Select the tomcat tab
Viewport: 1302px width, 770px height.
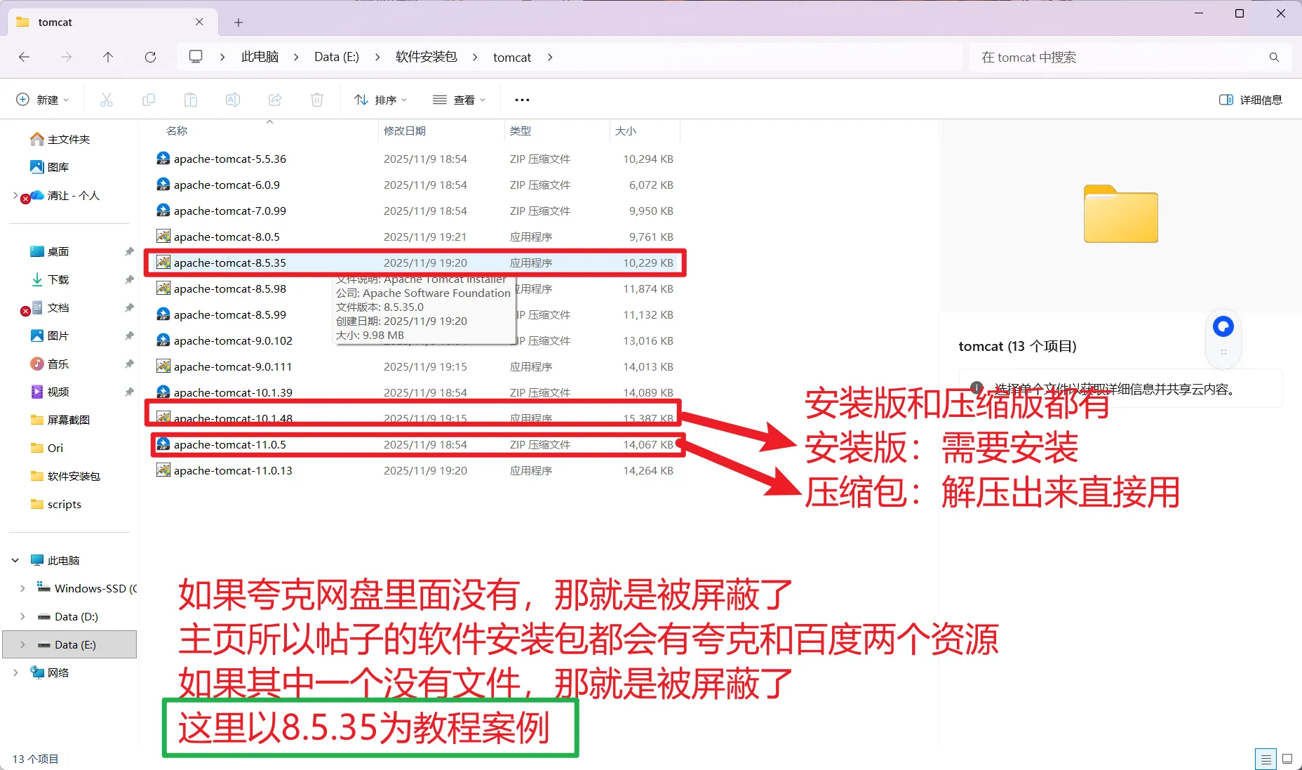(112, 22)
